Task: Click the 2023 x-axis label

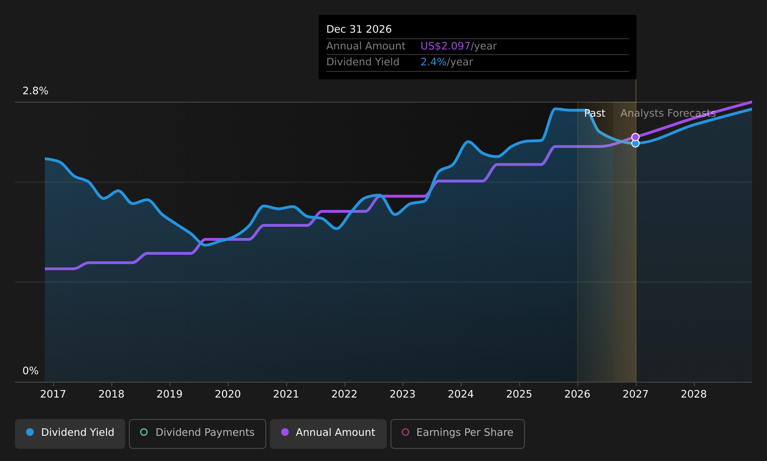Action: [x=403, y=394]
